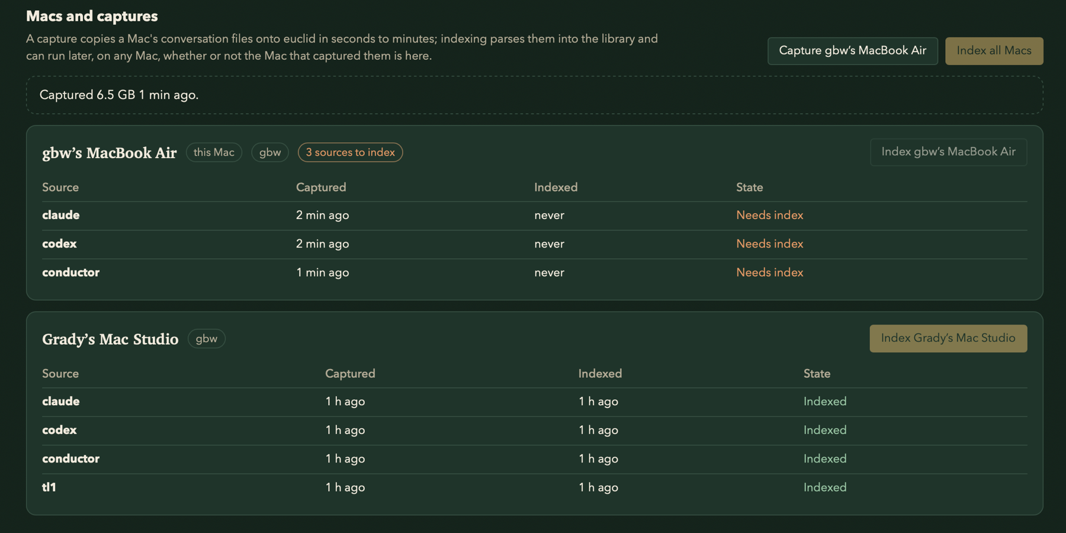Click the gbw tag beside Grady's Mac Studio
Screen dimensions: 1066x533
pos(207,339)
